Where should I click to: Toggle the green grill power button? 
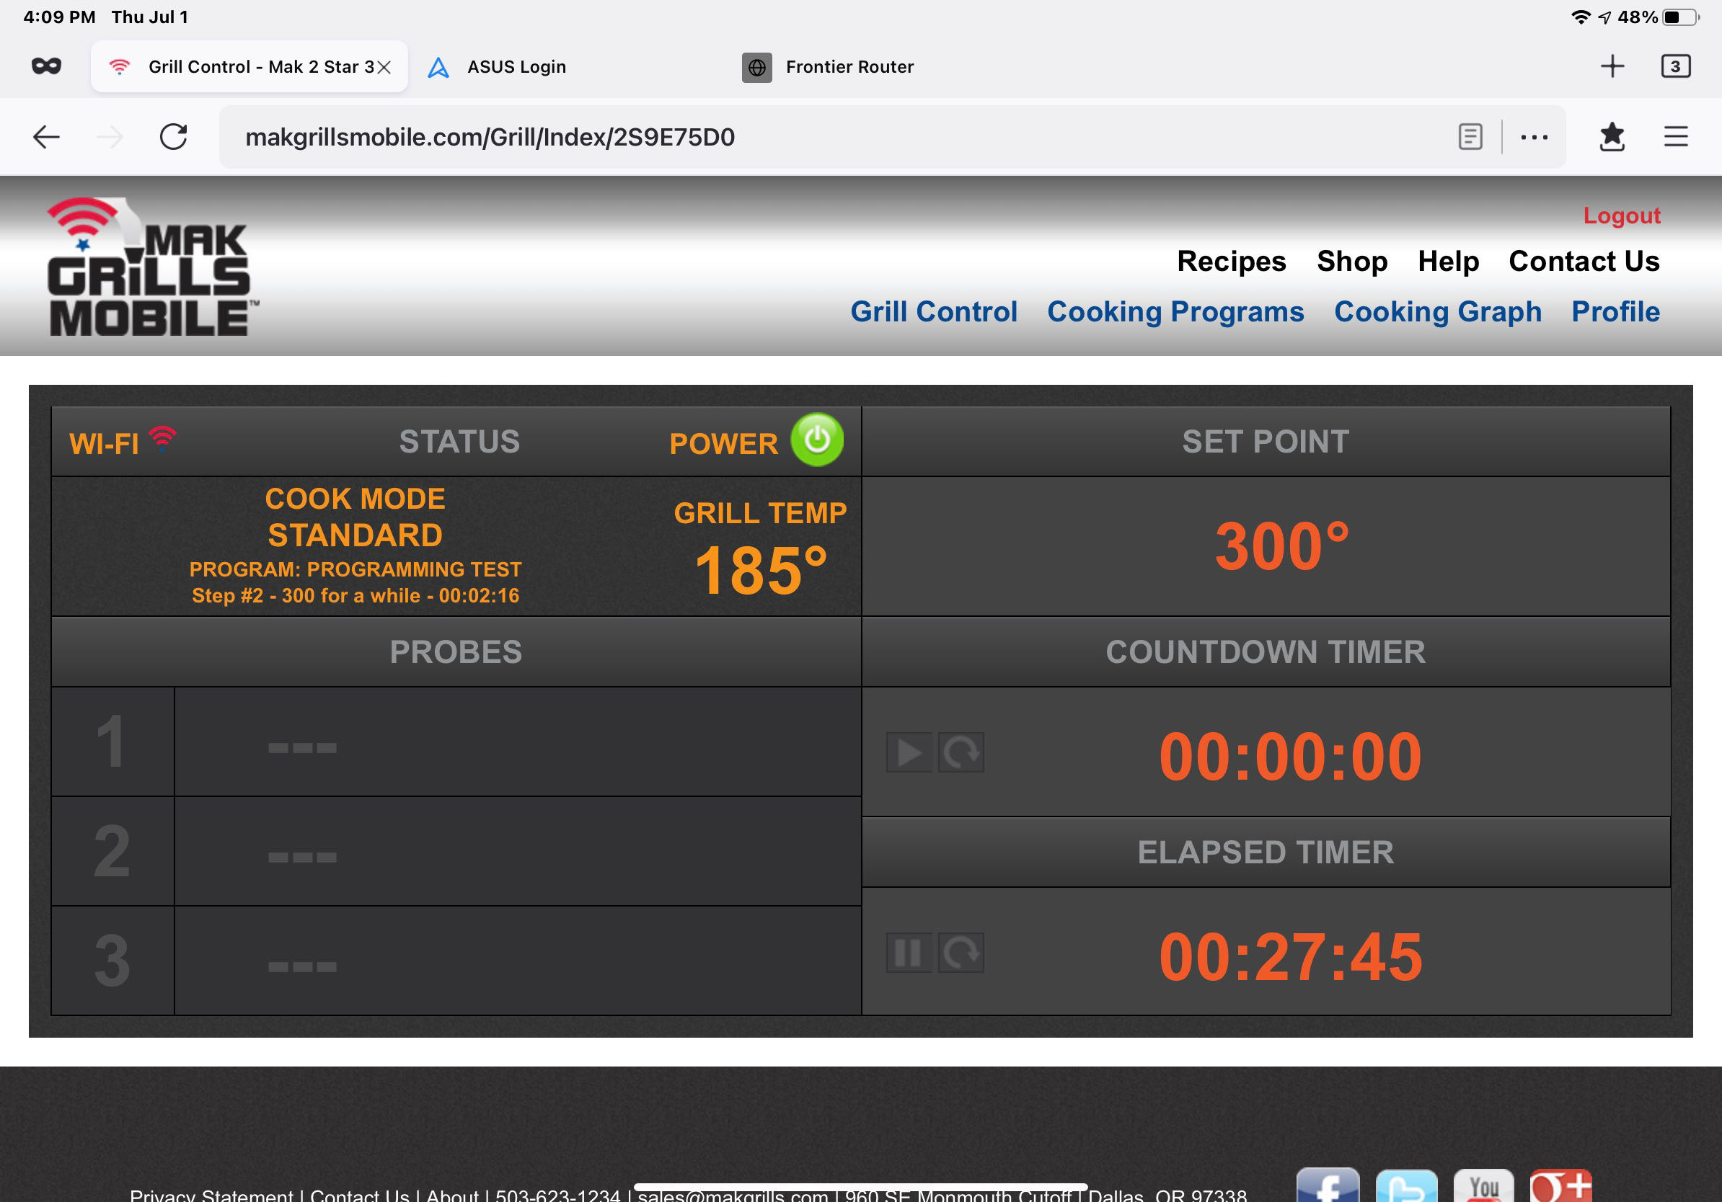tap(817, 440)
